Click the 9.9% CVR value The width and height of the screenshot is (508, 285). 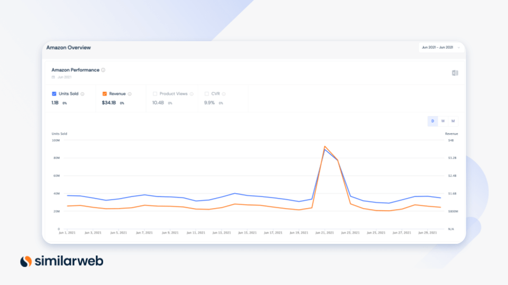pos(210,103)
